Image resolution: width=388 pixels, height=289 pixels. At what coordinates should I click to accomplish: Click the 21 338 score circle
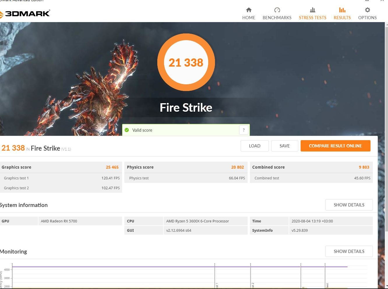[186, 62]
